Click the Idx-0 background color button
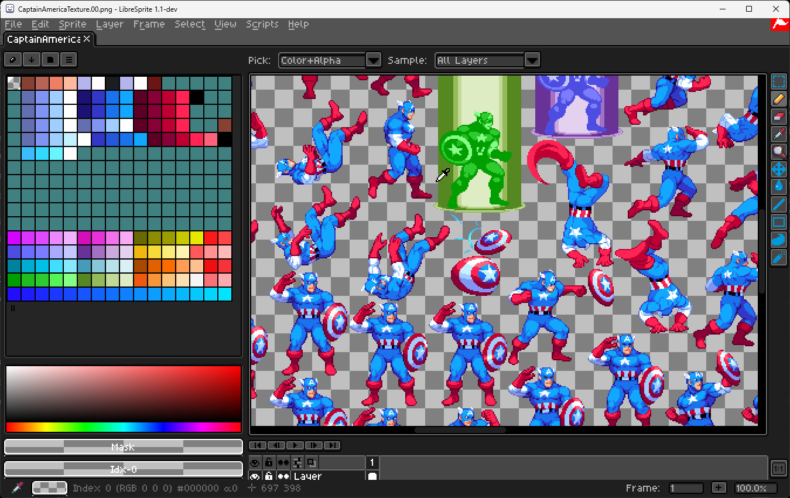The image size is (790, 498). click(x=123, y=469)
